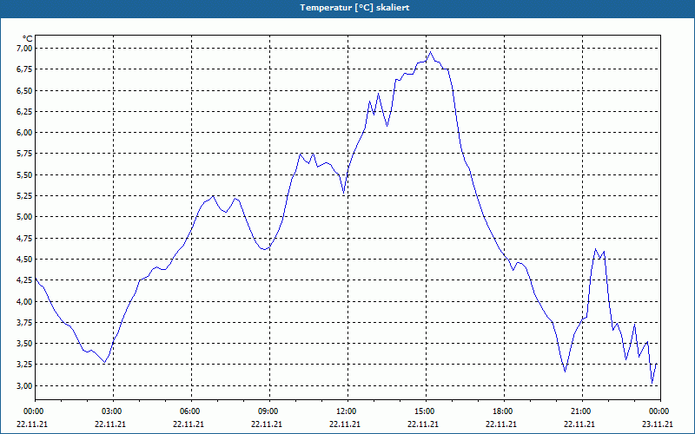Click the "3,75" y-axis label
Image resolution: width=695 pixels, height=434 pixels.
24,323
